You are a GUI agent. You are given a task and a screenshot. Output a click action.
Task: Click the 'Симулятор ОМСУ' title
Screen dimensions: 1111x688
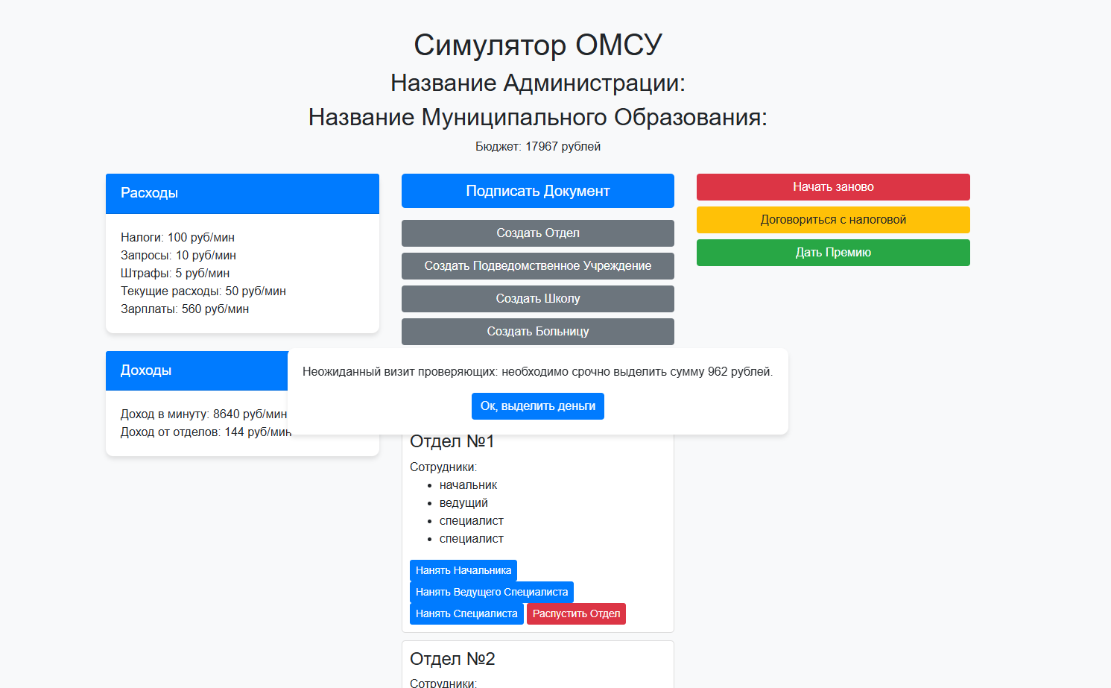click(538, 44)
